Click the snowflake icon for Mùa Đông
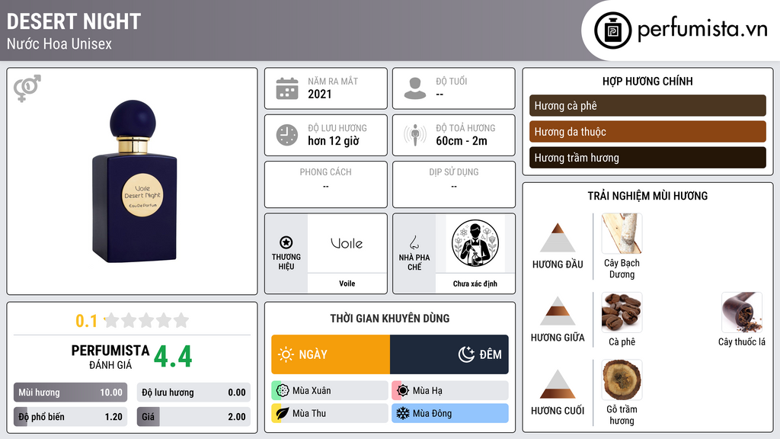The width and height of the screenshot is (780, 439). tap(403, 413)
